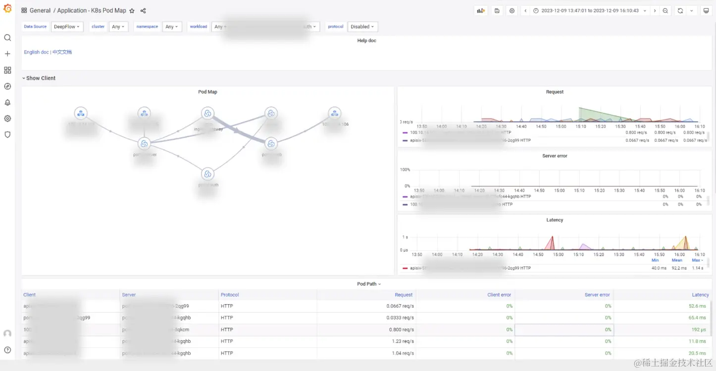Zoom out the time range
Image resolution: width=716 pixels, height=371 pixels.
point(665,11)
